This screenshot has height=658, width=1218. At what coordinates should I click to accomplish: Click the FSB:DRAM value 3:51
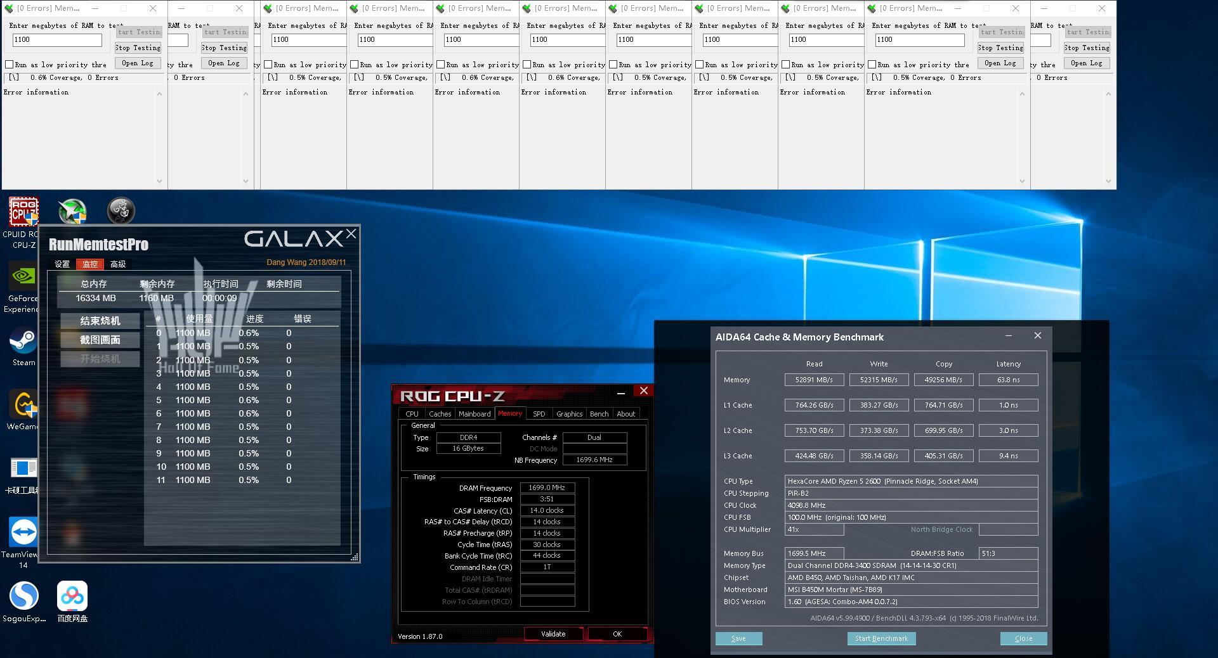[x=547, y=499]
